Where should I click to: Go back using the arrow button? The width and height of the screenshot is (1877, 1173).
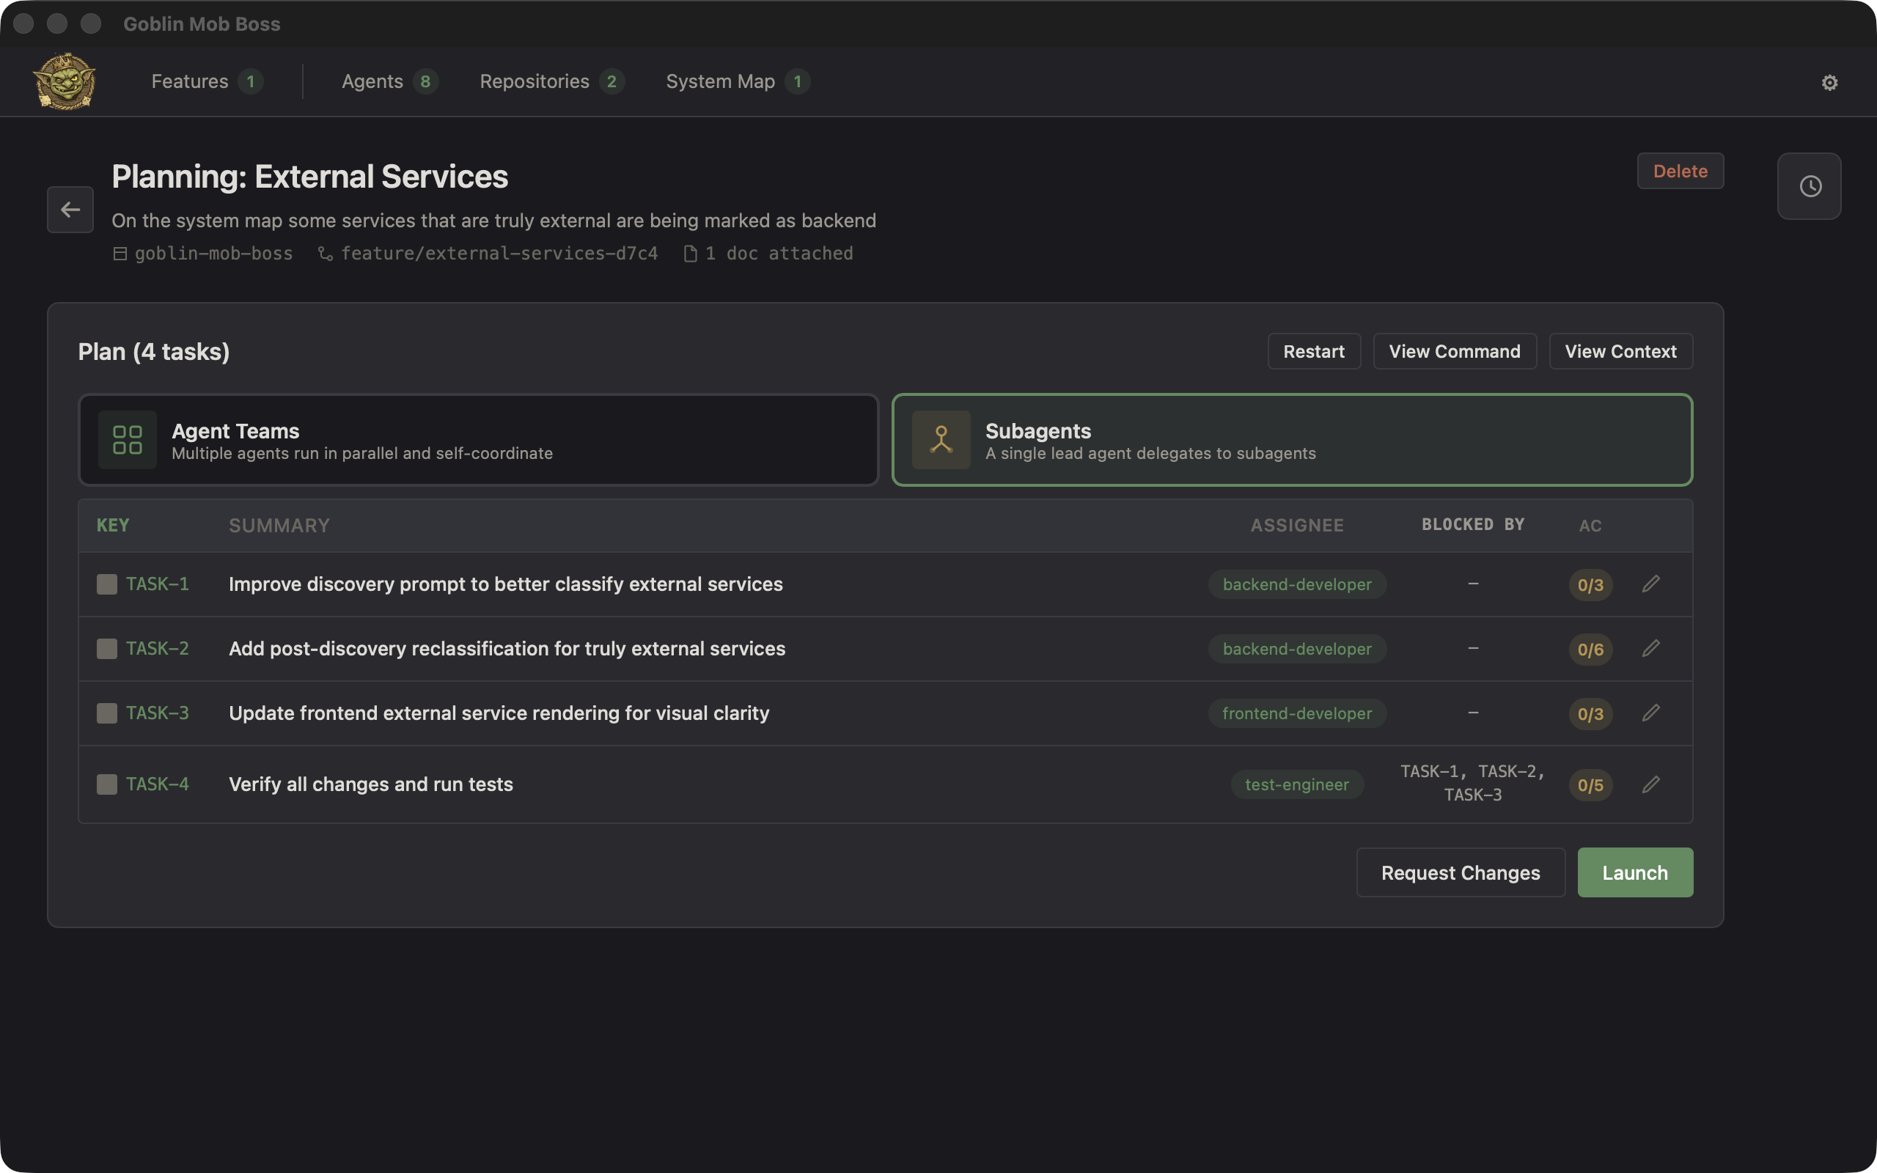tap(70, 210)
